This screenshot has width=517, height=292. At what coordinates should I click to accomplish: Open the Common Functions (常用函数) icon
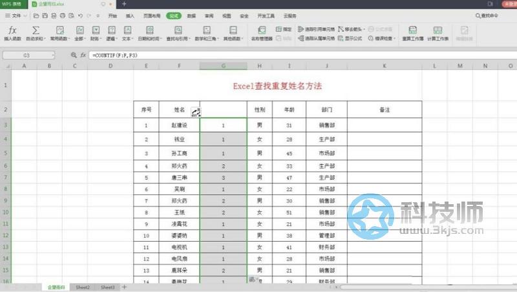point(59,30)
